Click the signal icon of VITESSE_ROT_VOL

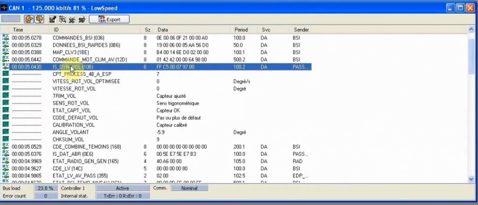[5, 89]
